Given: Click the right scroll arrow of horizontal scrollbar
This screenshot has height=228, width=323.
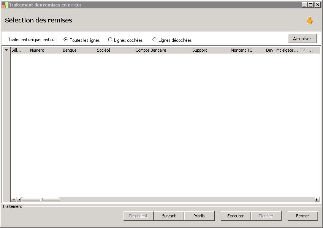Looking at the screenshot, I should pos(317,199).
